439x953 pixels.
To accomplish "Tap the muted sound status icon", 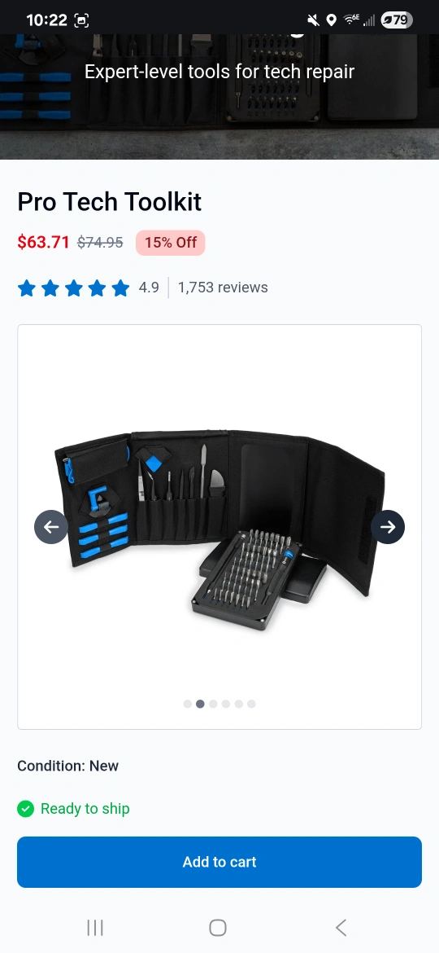I will (313, 20).
